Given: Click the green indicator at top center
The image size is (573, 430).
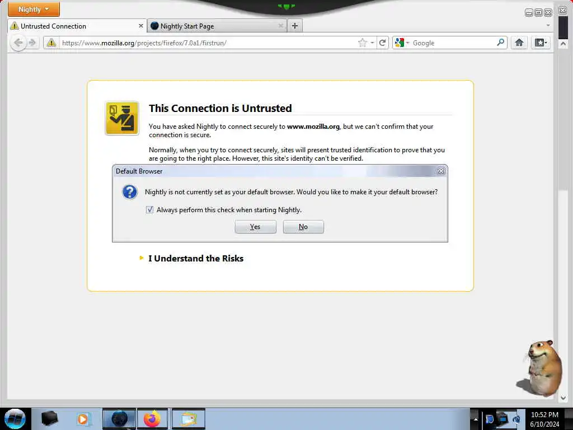Looking at the screenshot, I should (x=286, y=6).
